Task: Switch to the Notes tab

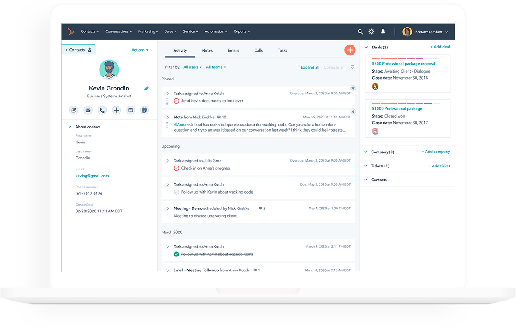Action: [207, 51]
